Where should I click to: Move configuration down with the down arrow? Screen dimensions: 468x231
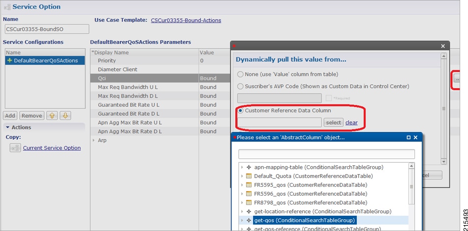pyautogui.click(x=65, y=116)
